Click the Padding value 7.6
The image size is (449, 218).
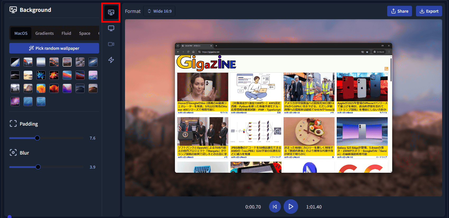tap(92, 138)
